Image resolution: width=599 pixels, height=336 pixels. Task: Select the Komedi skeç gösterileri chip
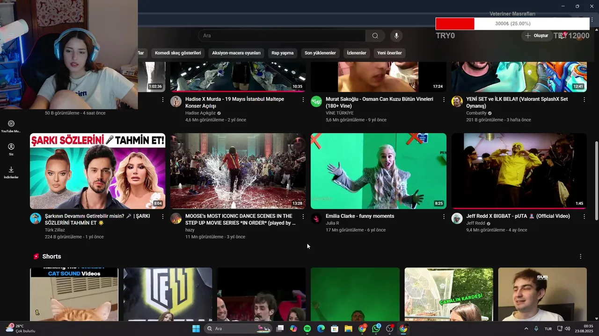pyautogui.click(x=178, y=53)
